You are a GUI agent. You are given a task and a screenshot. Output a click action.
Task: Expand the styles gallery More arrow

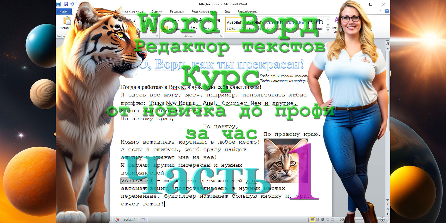(x=328, y=30)
